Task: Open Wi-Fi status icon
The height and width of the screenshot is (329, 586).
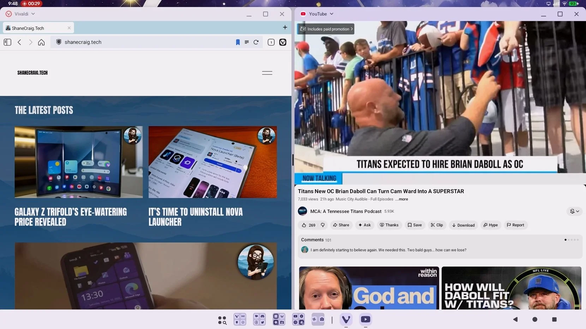Action: 564,4
